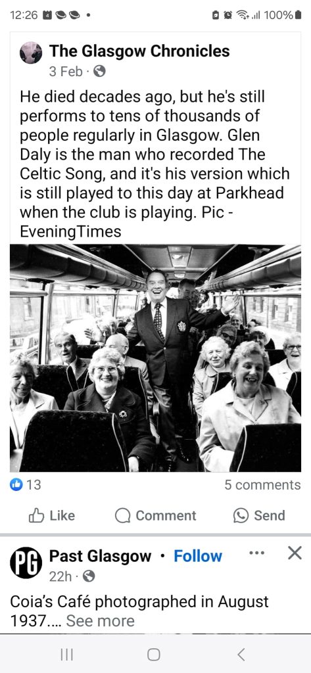
Task: Open the blue like reactions icon
Action: click(16, 484)
